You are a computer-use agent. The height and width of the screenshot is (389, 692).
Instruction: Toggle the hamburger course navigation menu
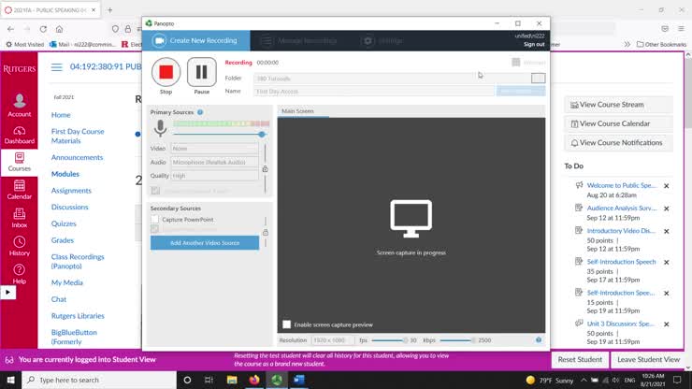[x=57, y=66]
